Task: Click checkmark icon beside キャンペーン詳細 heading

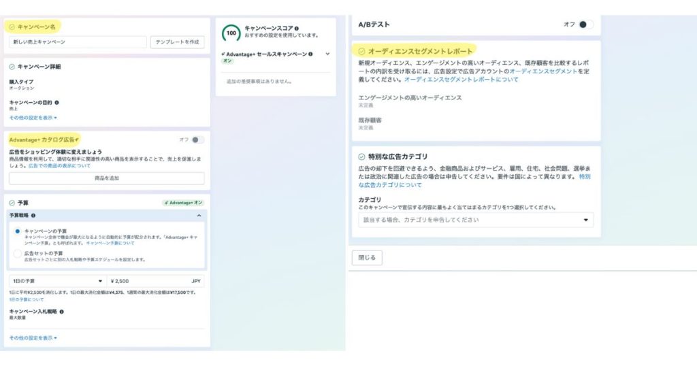Action: pos(12,67)
